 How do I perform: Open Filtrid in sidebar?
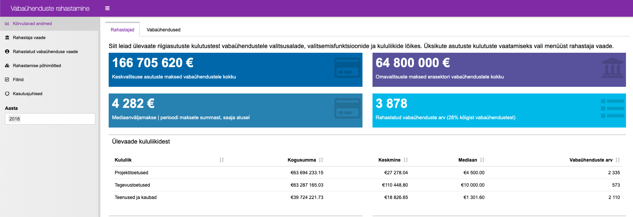click(x=49, y=79)
